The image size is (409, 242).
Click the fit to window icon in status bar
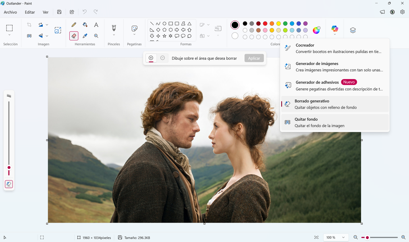pyautogui.click(x=316, y=237)
